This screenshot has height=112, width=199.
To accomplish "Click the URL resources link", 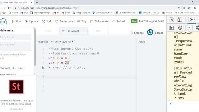I will 14,68.
